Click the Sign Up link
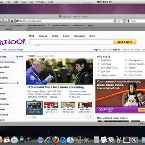 (x=116, y=50)
